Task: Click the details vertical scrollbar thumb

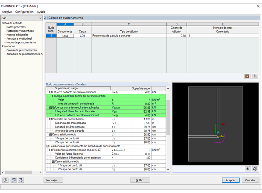Action: click(x=168, y=118)
